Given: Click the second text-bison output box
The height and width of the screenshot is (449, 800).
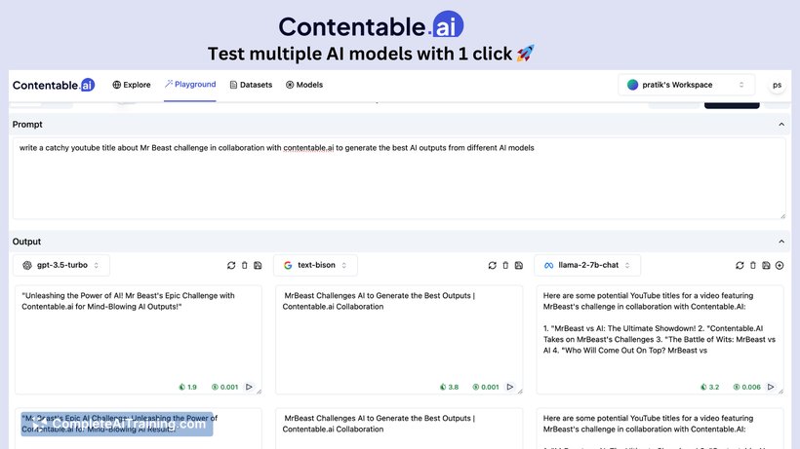Looking at the screenshot, I should [399, 429].
